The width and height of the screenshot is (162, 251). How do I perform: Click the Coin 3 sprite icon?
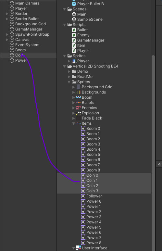[x=83, y=191]
